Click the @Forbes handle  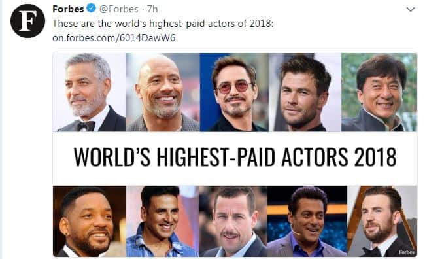point(119,9)
